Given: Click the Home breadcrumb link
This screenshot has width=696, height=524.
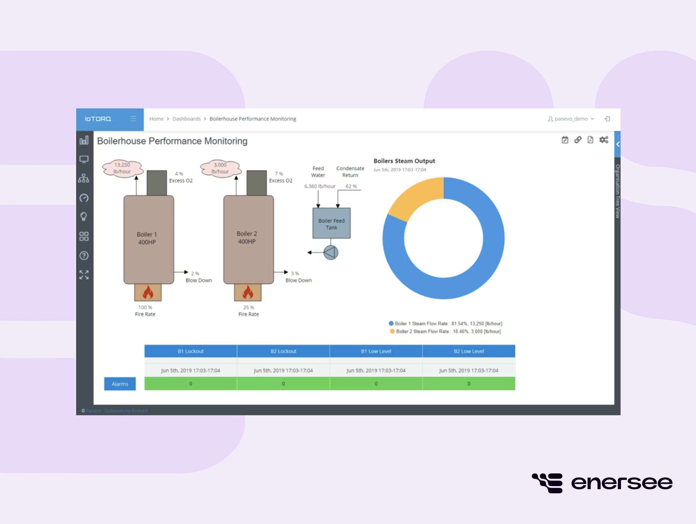Looking at the screenshot, I should tap(156, 119).
